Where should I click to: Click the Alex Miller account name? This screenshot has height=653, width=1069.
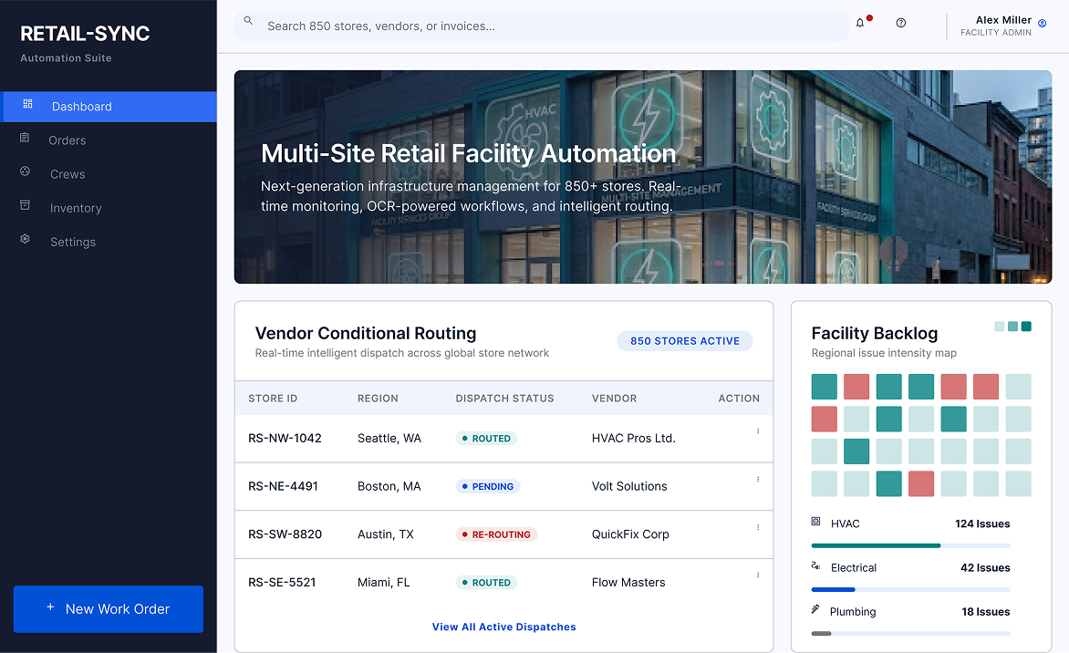coord(1003,20)
